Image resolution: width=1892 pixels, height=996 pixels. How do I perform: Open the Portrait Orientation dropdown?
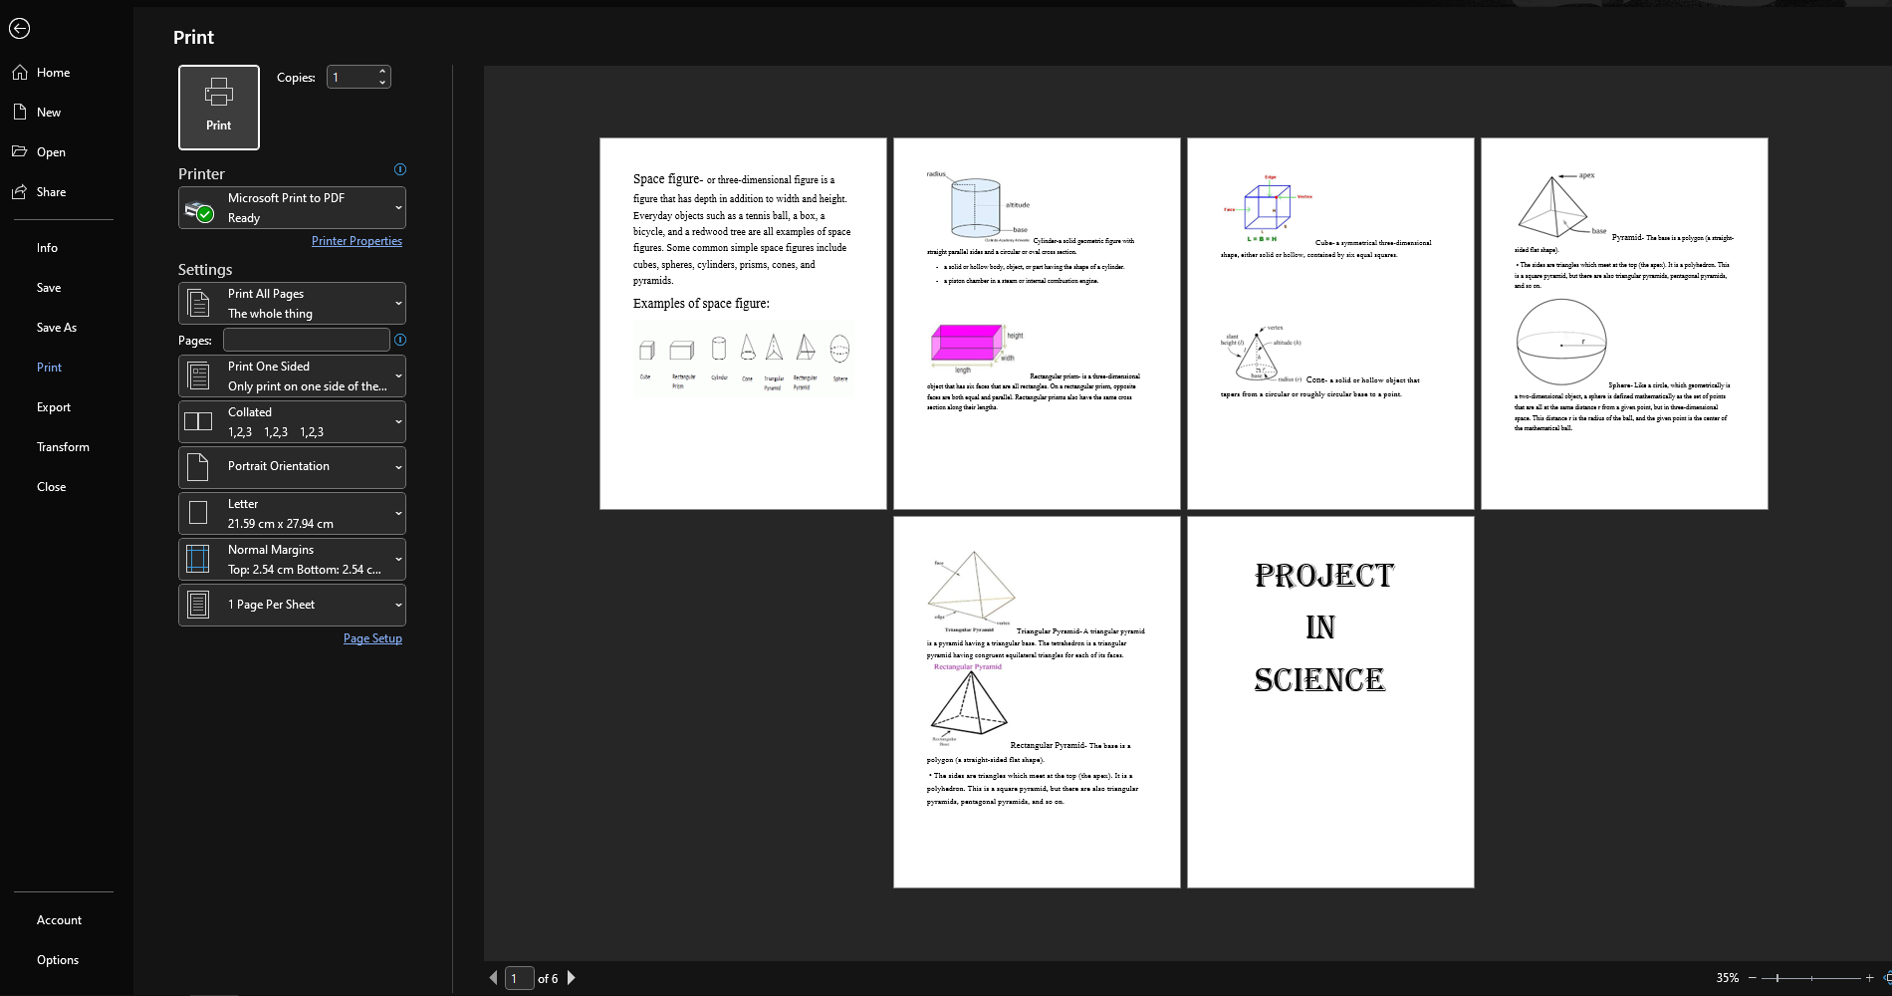tap(292, 467)
